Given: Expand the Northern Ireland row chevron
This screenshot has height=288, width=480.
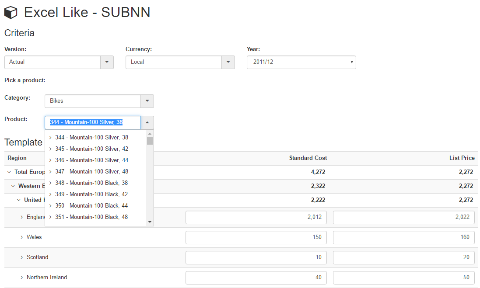Looking at the screenshot, I should [22, 278].
